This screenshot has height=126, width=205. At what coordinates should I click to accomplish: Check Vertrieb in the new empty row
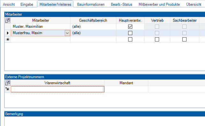(x=157, y=39)
